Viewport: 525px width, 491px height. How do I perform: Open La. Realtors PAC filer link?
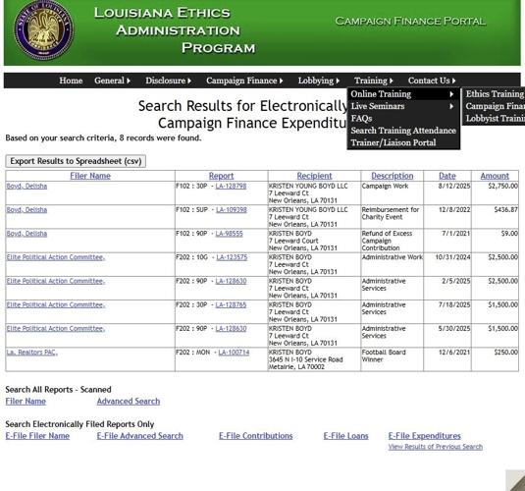[32, 353]
